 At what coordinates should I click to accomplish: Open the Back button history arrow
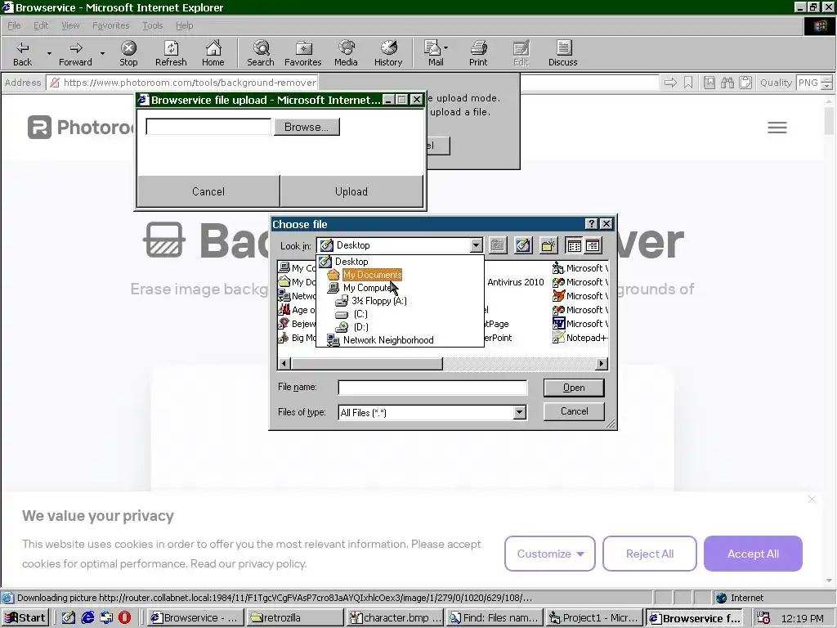click(x=49, y=53)
